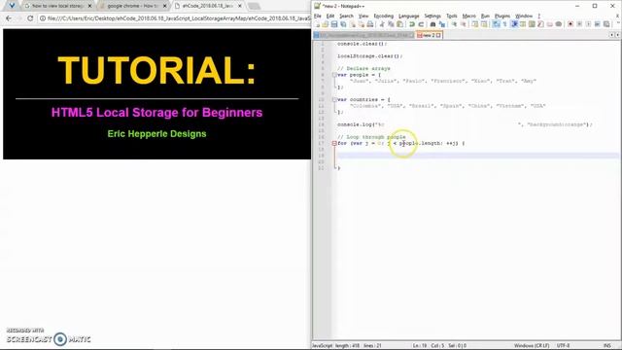Image resolution: width=622 pixels, height=350 pixels.
Task: Click 'Windows (CR LF)' in status bar
Action: point(532,346)
